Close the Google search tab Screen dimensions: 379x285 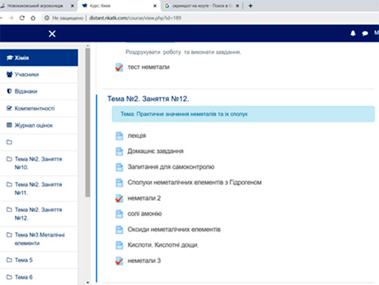[237, 6]
